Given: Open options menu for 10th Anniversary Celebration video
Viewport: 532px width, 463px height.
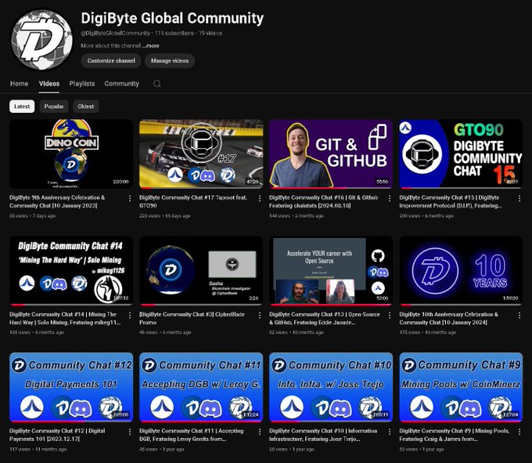Looking at the screenshot, I should coord(519,315).
